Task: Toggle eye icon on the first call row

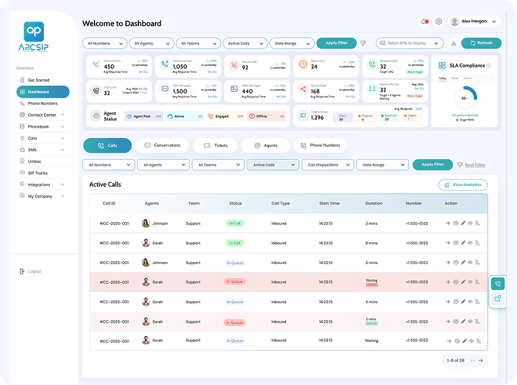Action: coord(470,223)
